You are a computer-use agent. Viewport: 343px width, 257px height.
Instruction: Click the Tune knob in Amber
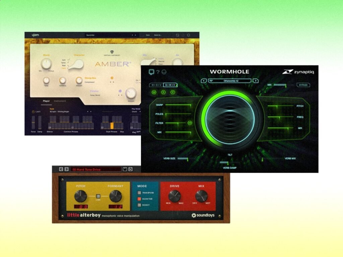pos(46,80)
